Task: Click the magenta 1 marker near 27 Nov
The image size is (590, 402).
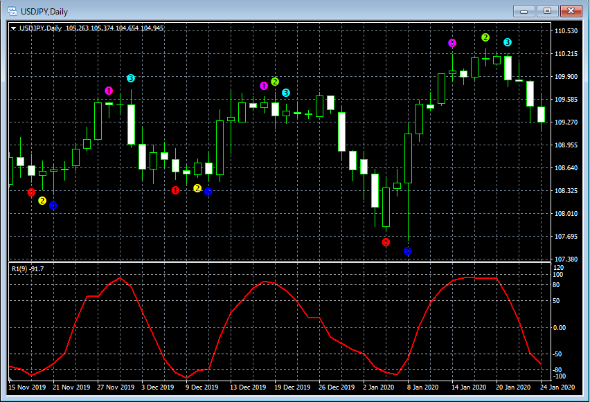Action: [x=109, y=91]
